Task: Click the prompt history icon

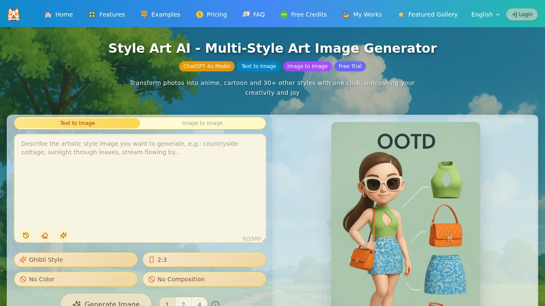Action: tap(26, 235)
